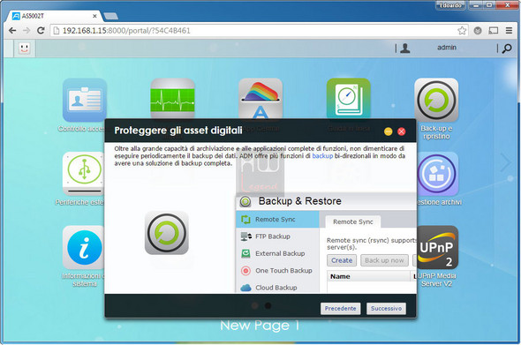Click the Successivo button
Image resolution: width=521 pixels, height=345 pixels.
click(386, 309)
